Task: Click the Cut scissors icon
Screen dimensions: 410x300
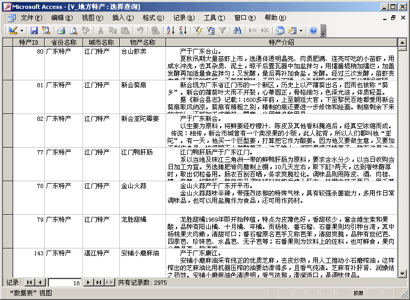Action: (x=100, y=30)
